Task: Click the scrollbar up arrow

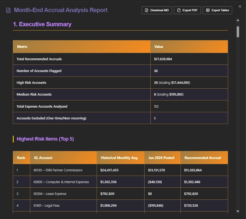Action: pos(238,20)
